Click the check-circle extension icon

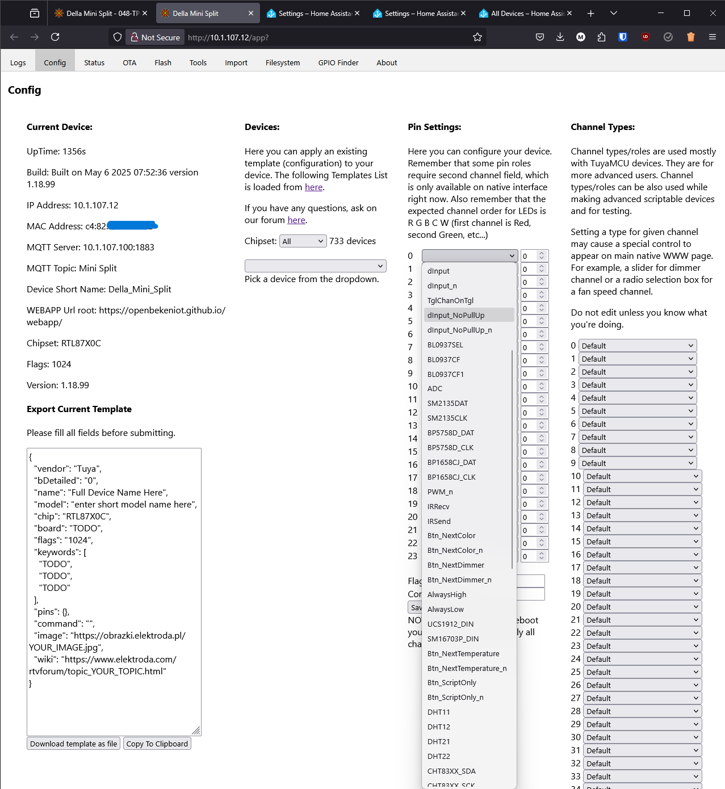(x=668, y=37)
